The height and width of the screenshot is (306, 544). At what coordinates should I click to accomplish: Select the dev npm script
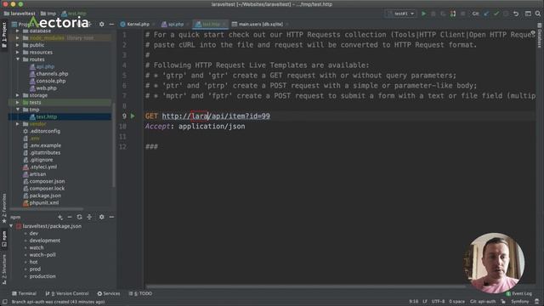(34, 233)
